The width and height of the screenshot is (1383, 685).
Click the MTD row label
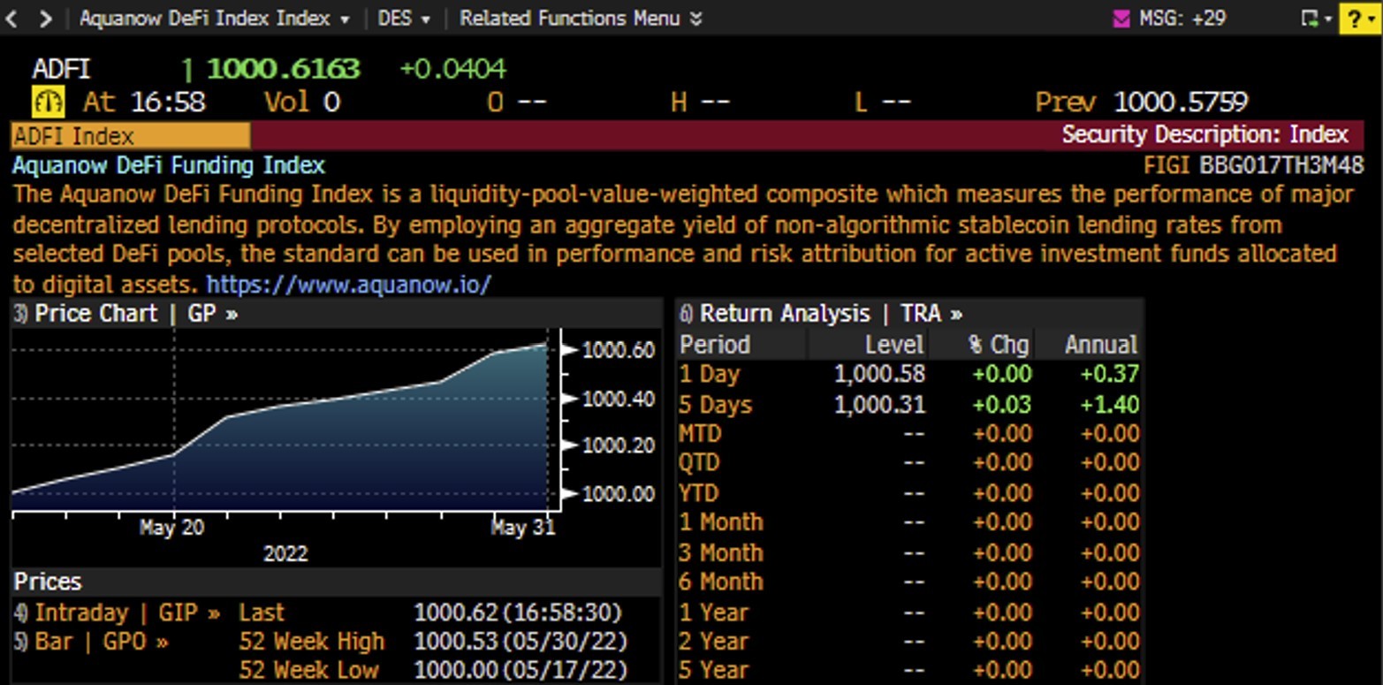click(700, 434)
